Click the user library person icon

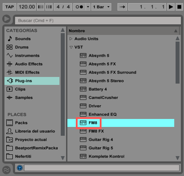coord(9,131)
